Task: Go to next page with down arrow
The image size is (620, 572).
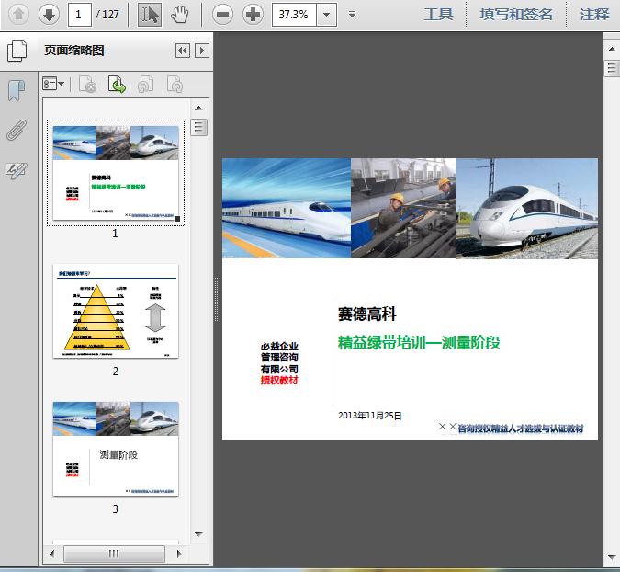Action: [49, 15]
